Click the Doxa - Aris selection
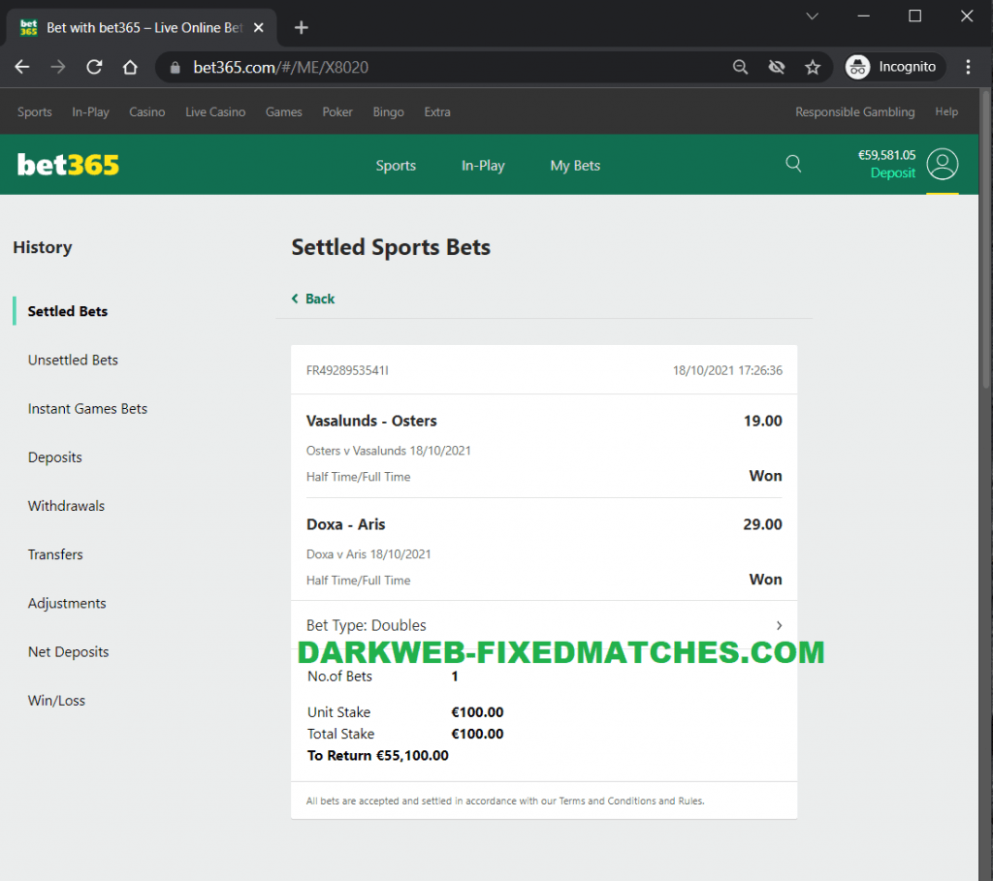Screen dimensions: 993x881 (x=346, y=524)
